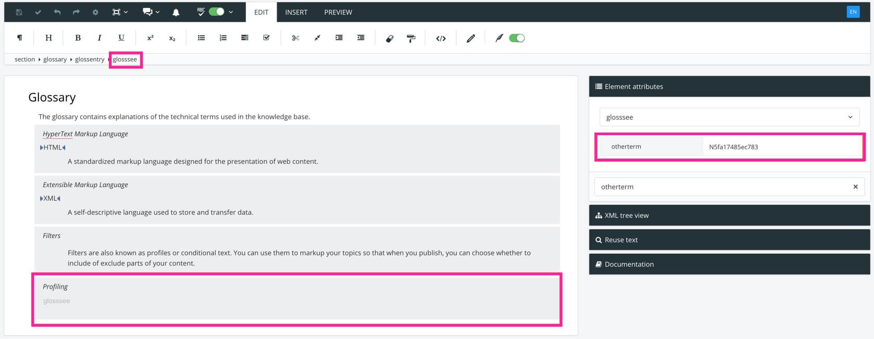This screenshot has width=874, height=339.
Task: Select glossentry in breadcrumb
Action: pyautogui.click(x=90, y=59)
